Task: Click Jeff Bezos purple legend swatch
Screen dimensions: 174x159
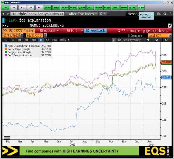Action: (6, 55)
